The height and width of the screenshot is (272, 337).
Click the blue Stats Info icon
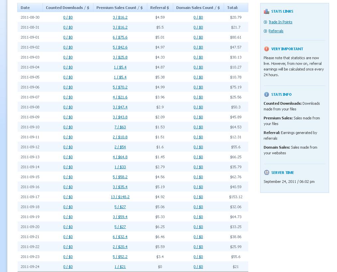(267, 94)
